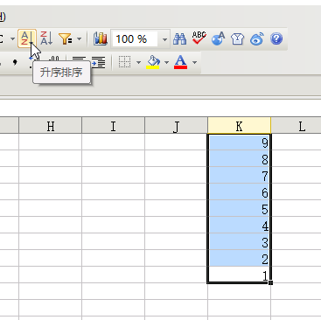This screenshot has width=321, height=320.
Task: Click the Sort Descending Z-A button
Action: (46, 38)
